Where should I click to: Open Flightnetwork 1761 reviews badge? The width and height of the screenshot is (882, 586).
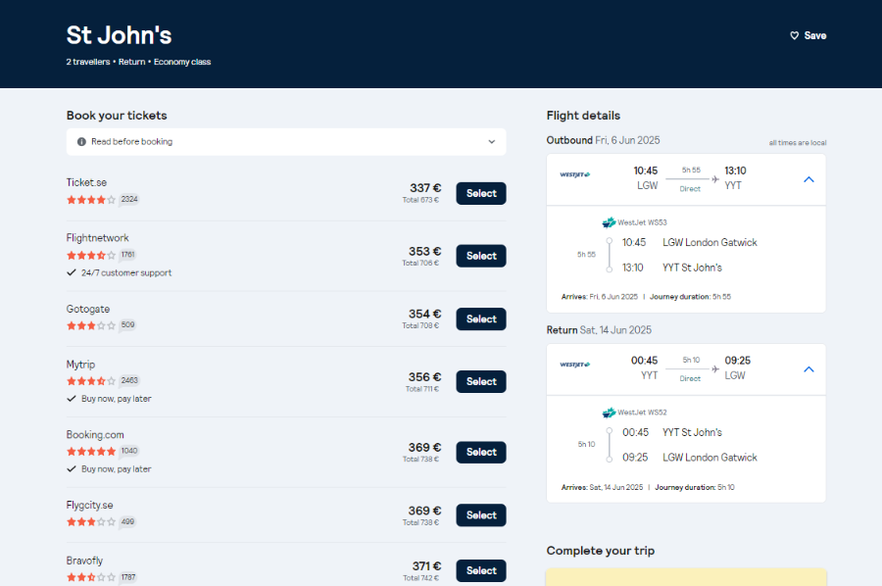127,255
